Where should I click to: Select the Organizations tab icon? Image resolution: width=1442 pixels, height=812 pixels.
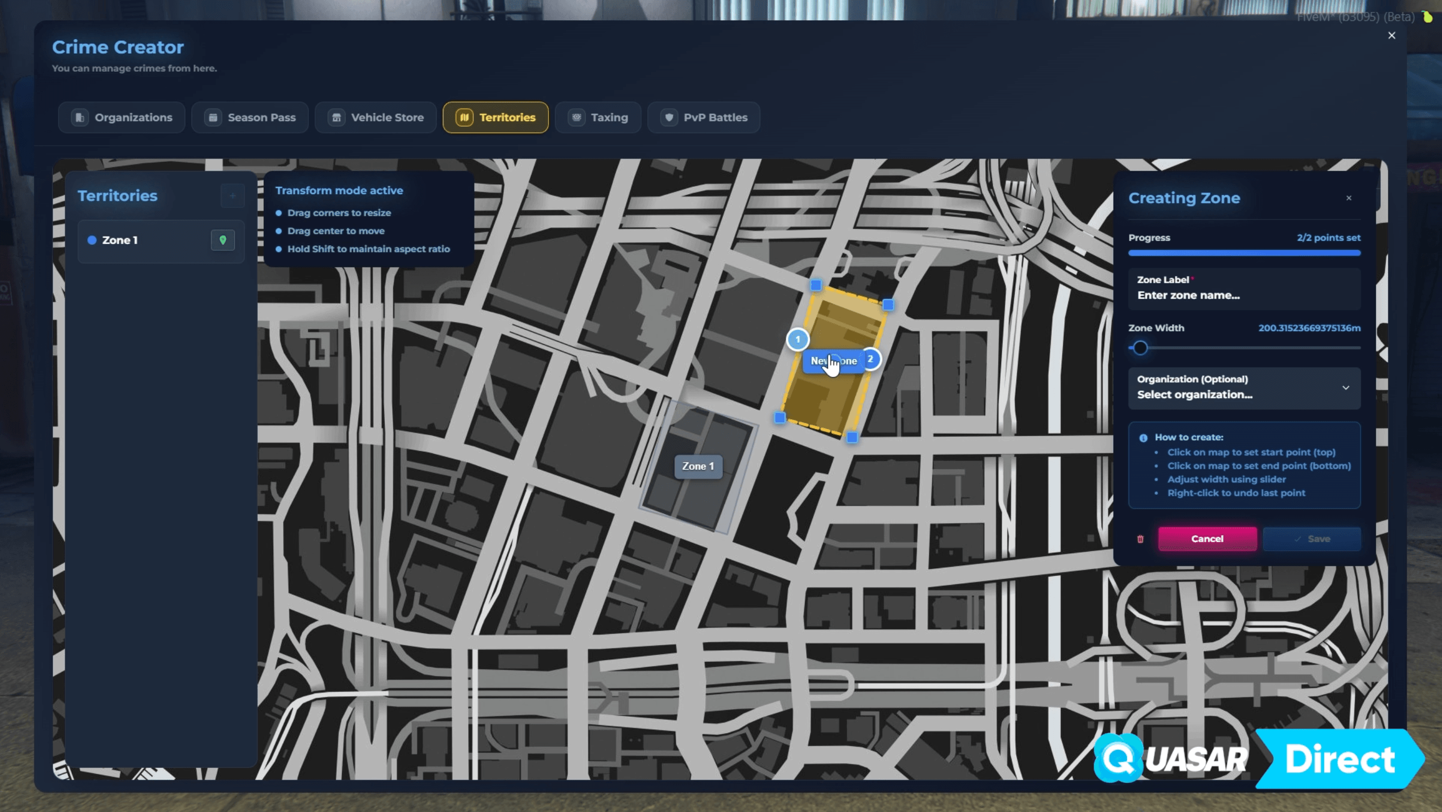point(79,117)
